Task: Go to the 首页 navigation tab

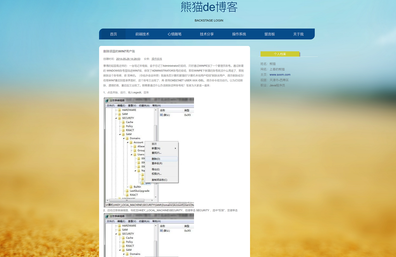Action: pyautogui.click(x=113, y=34)
